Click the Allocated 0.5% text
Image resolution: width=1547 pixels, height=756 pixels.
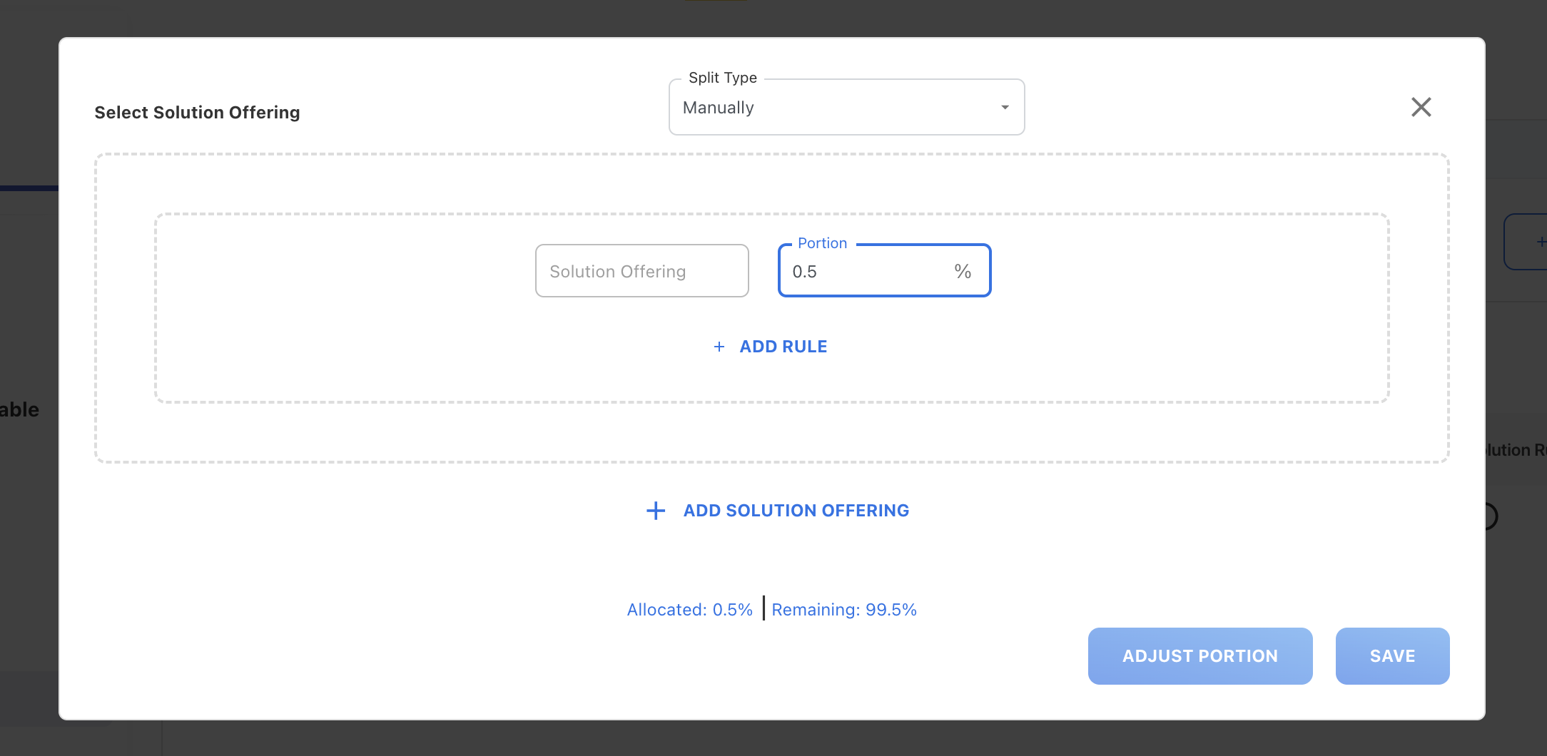pyautogui.click(x=689, y=610)
